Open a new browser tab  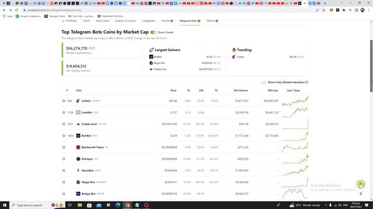325,3
